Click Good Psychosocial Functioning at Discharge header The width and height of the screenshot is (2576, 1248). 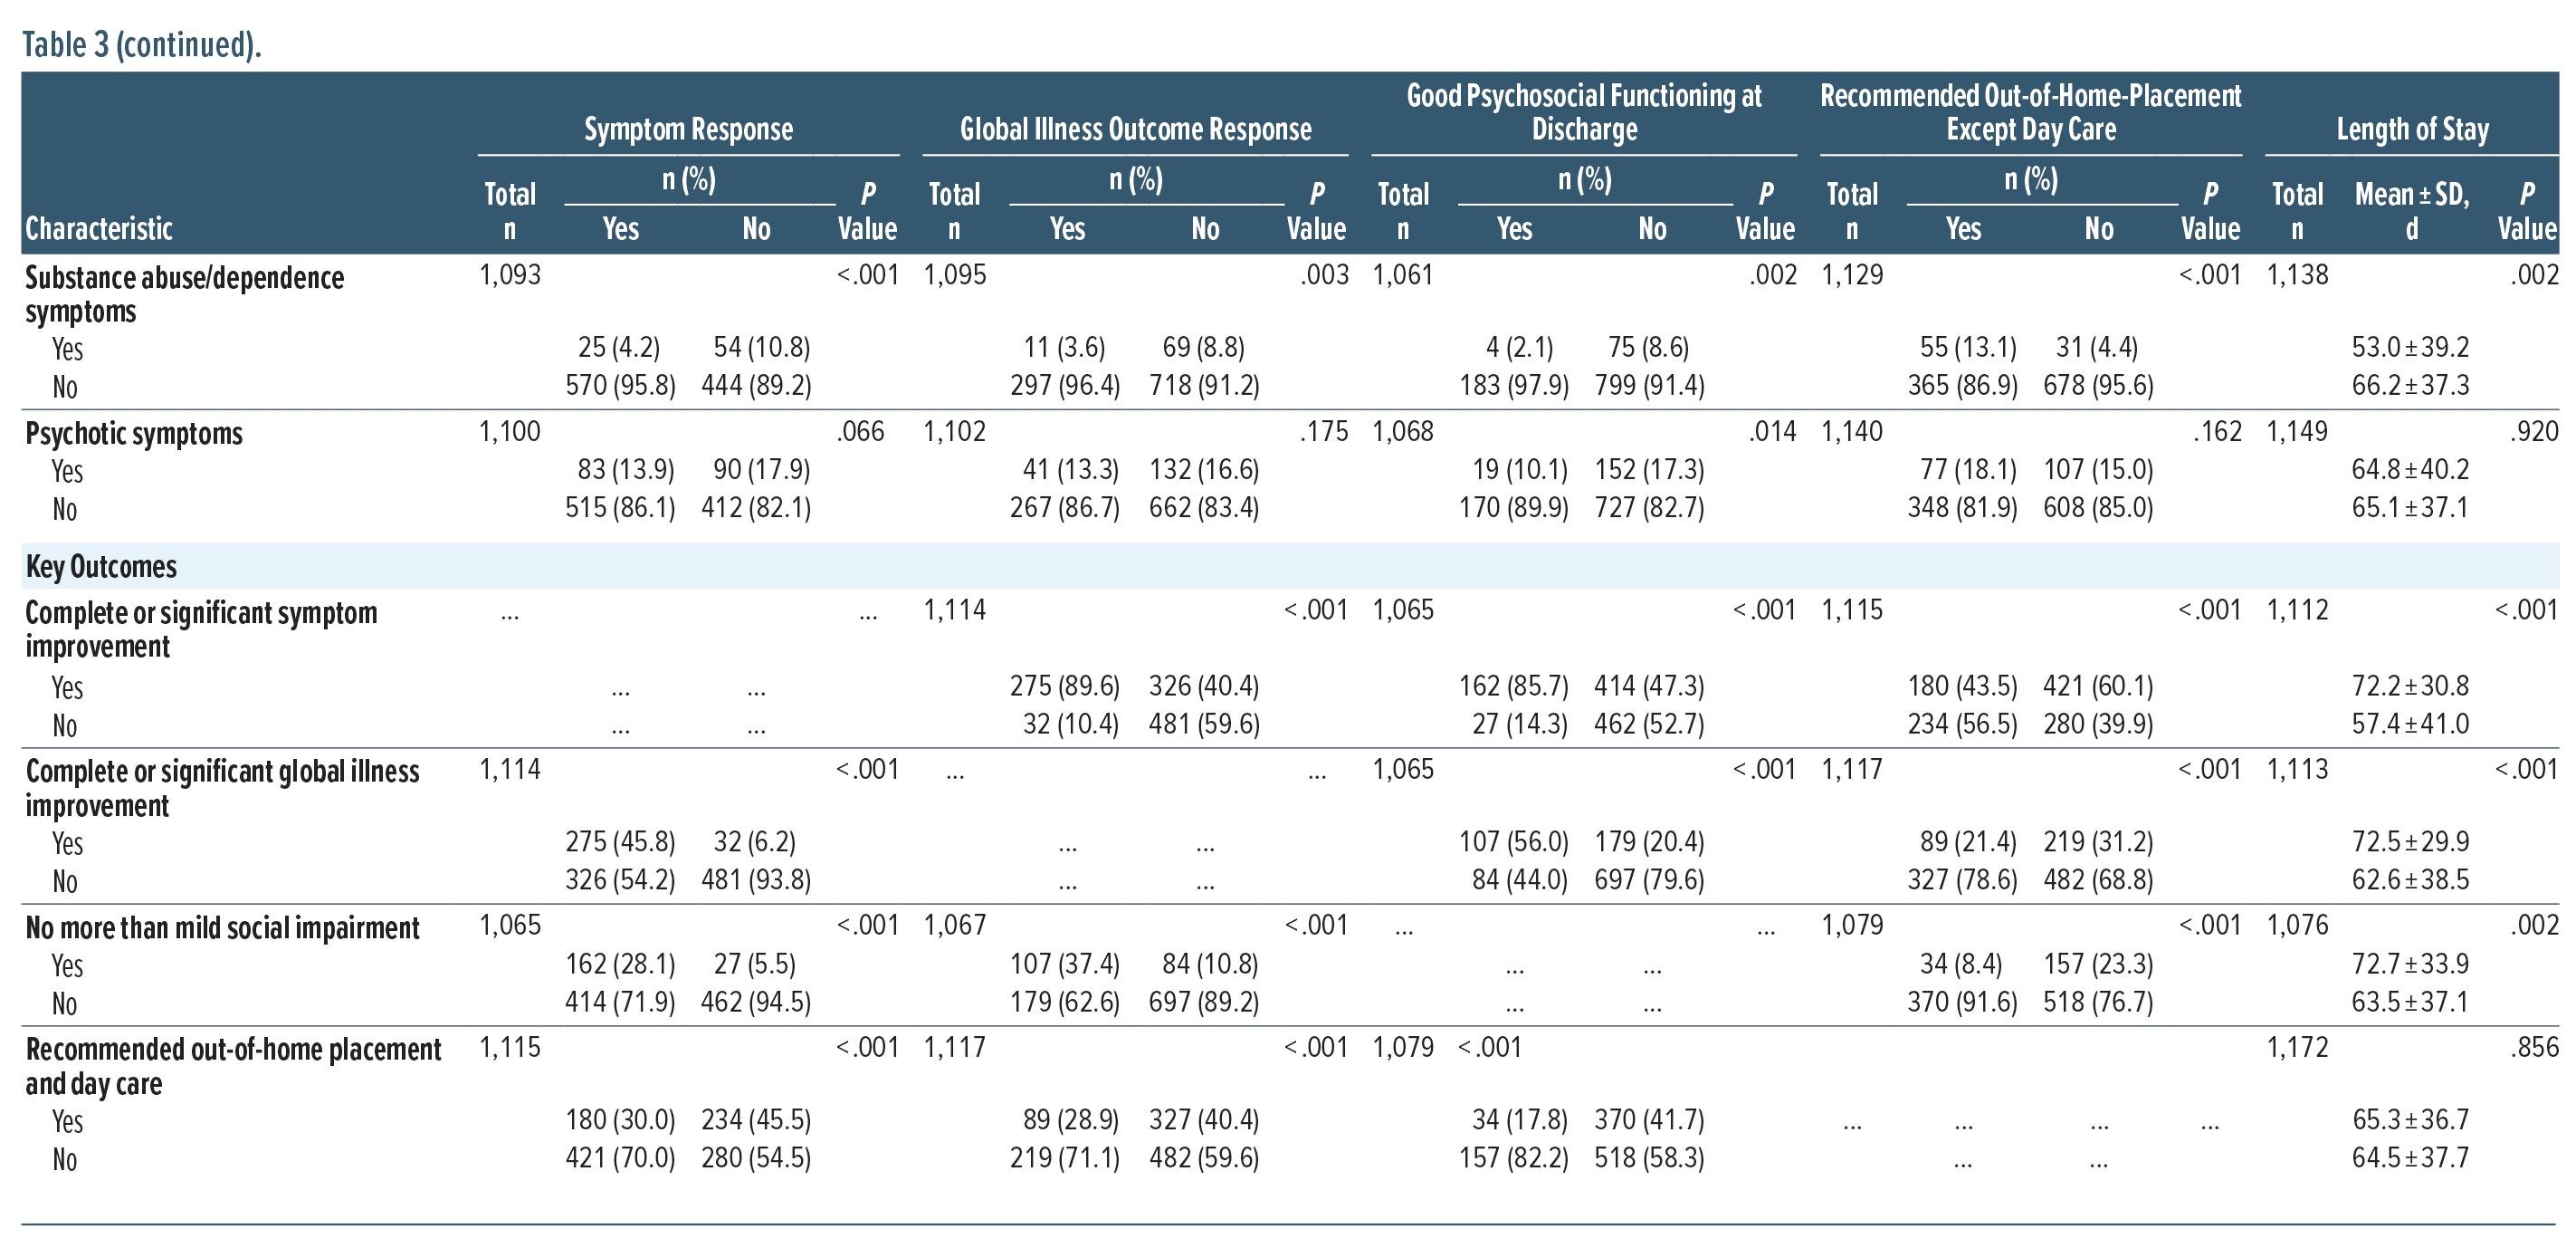(1583, 112)
